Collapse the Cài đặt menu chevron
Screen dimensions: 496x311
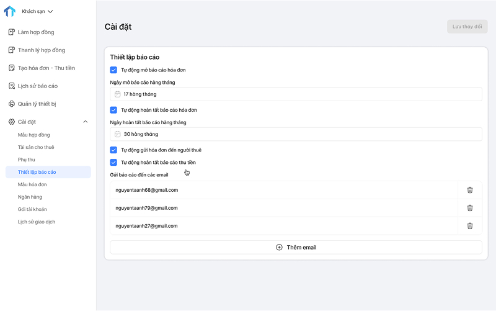coord(86,122)
